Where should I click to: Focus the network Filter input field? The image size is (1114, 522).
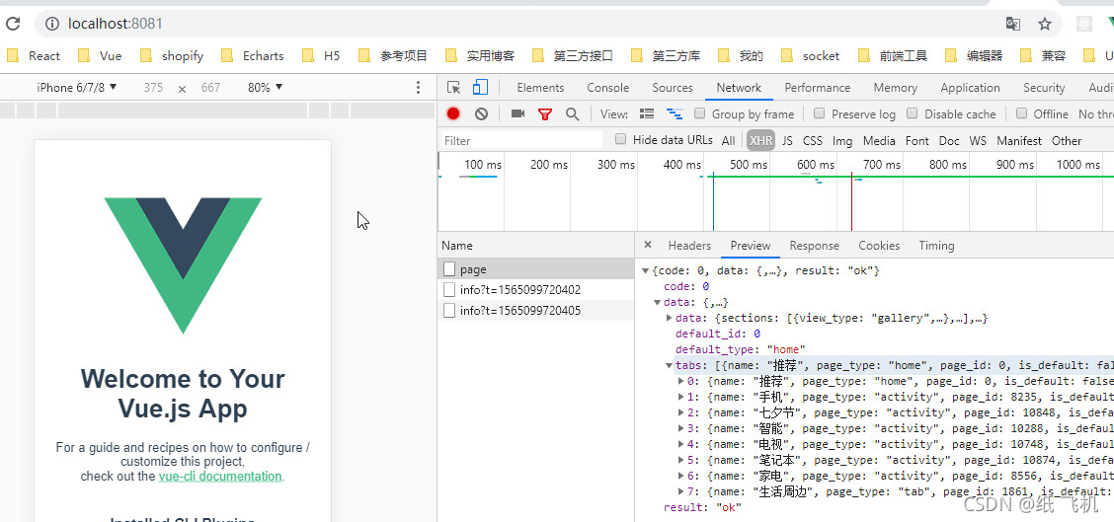520,140
